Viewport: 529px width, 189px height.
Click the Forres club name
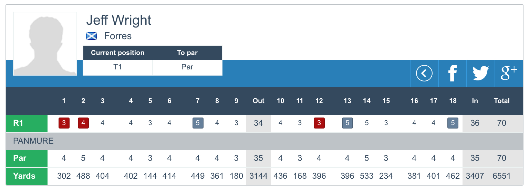(118, 36)
